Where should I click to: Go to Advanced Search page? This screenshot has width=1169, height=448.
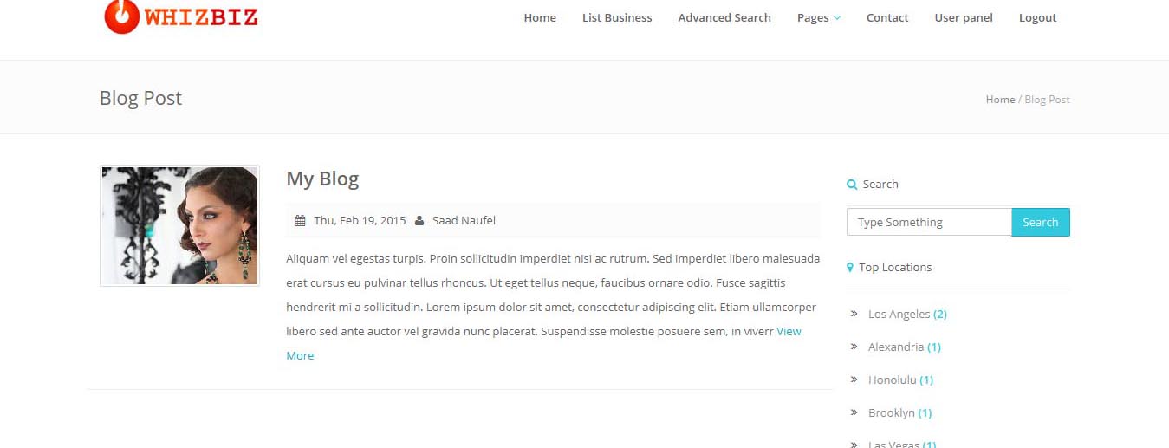coord(724,17)
